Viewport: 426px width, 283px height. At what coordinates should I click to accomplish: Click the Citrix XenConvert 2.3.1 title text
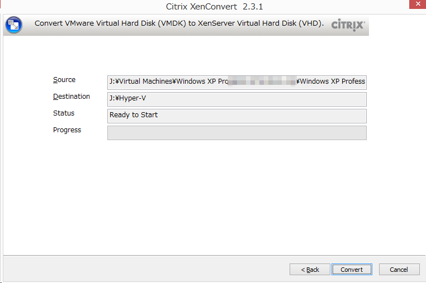[x=214, y=7]
